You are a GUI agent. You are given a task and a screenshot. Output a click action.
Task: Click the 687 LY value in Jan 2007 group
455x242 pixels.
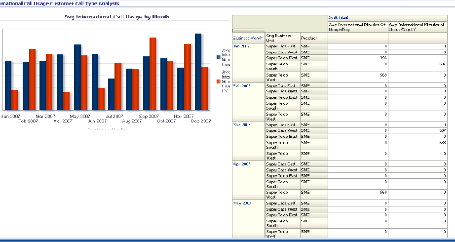[442, 64]
